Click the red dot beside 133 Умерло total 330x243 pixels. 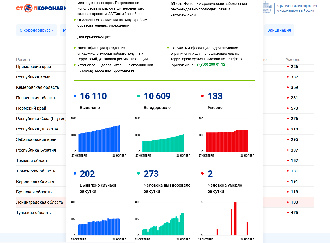point(202,96)
